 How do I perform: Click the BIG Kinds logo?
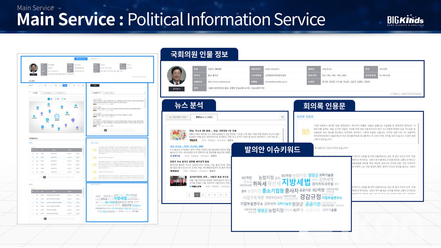coord(405,20)
